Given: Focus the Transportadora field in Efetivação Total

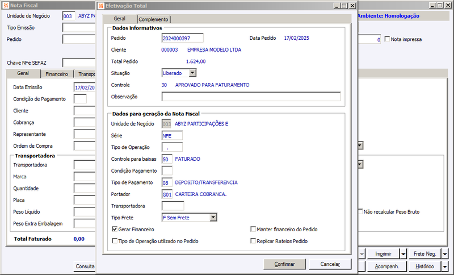Looking at the screenshot, I should point(173,206).
